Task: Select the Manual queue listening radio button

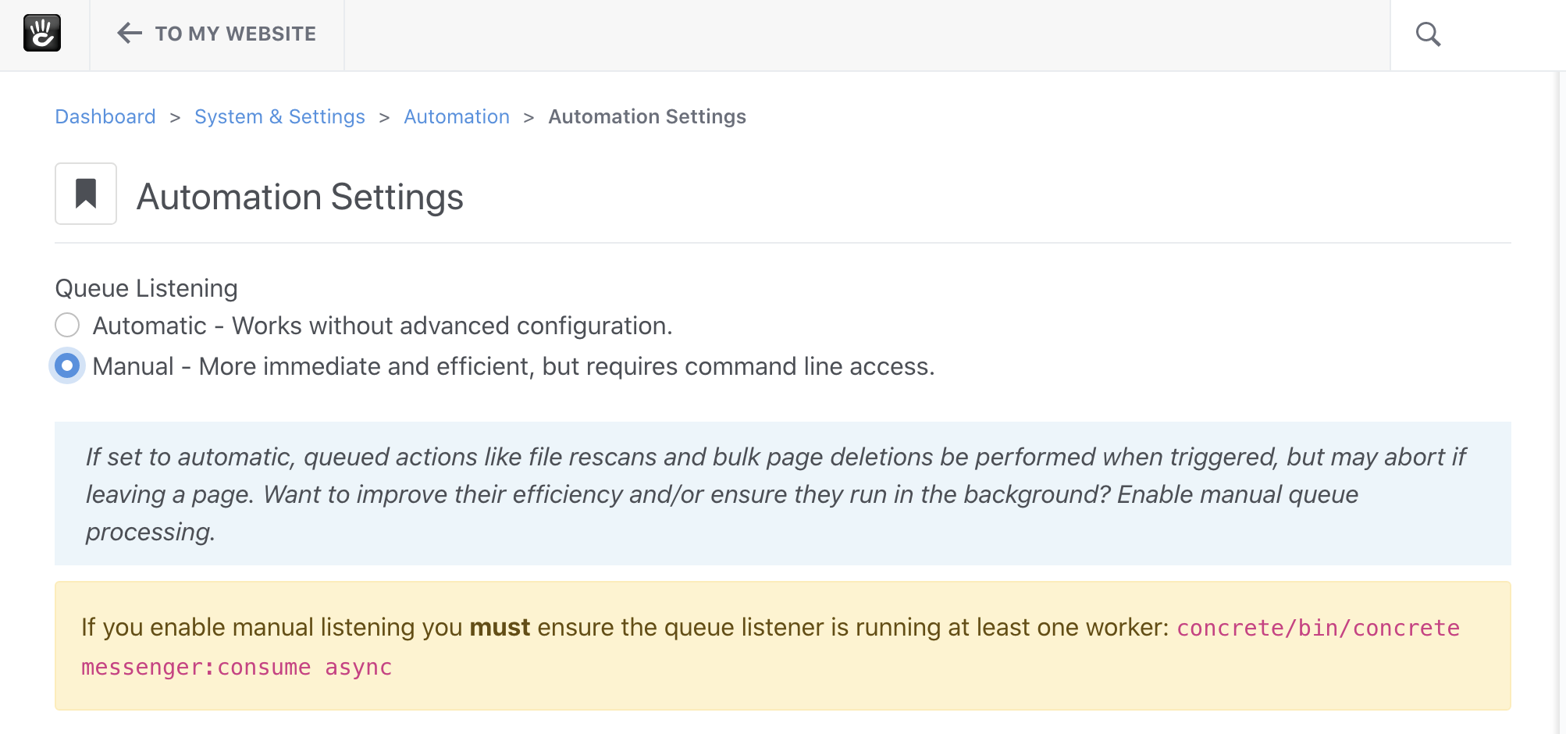Action: [x=67, y=365]
